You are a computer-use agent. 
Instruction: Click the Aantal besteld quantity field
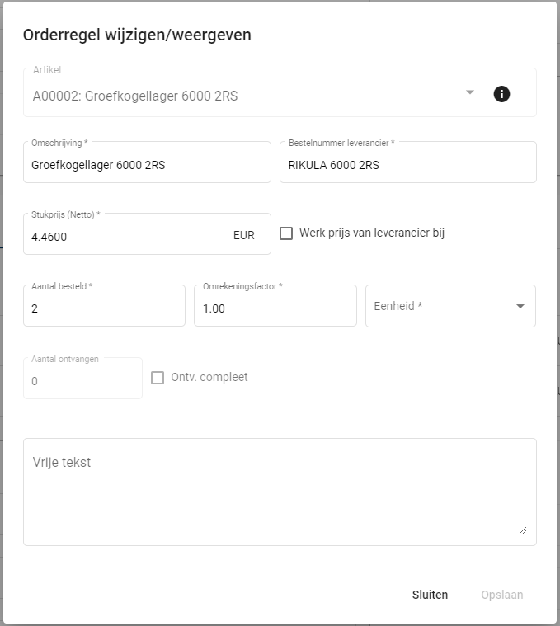104,308
